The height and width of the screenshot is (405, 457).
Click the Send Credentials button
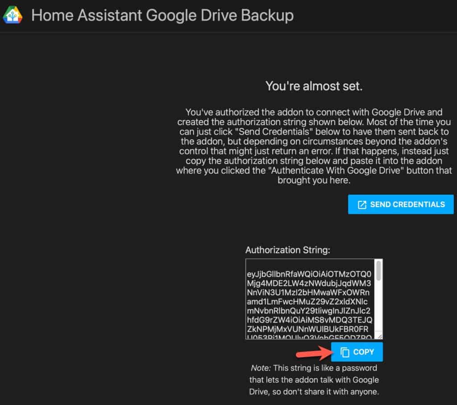pyautogui.click(x=401, y=205)
